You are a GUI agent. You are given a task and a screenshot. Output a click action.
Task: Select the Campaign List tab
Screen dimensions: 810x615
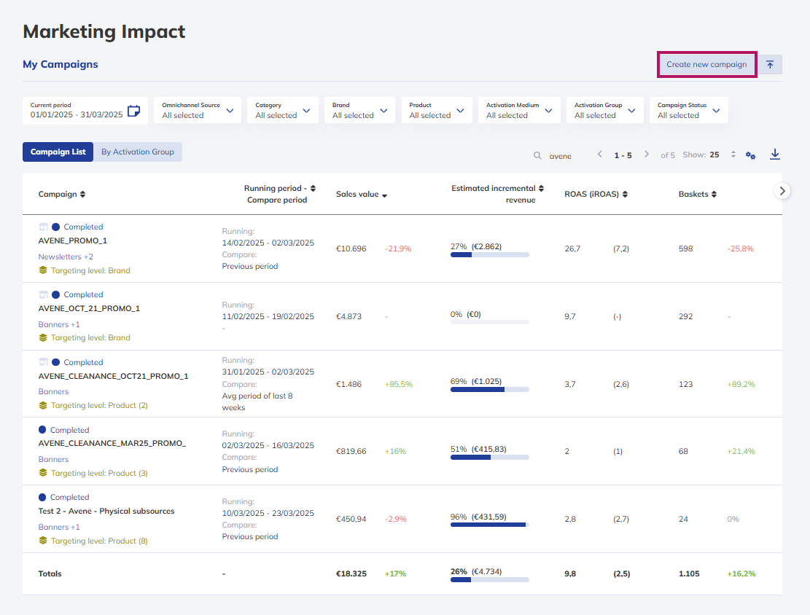point(58,152)
